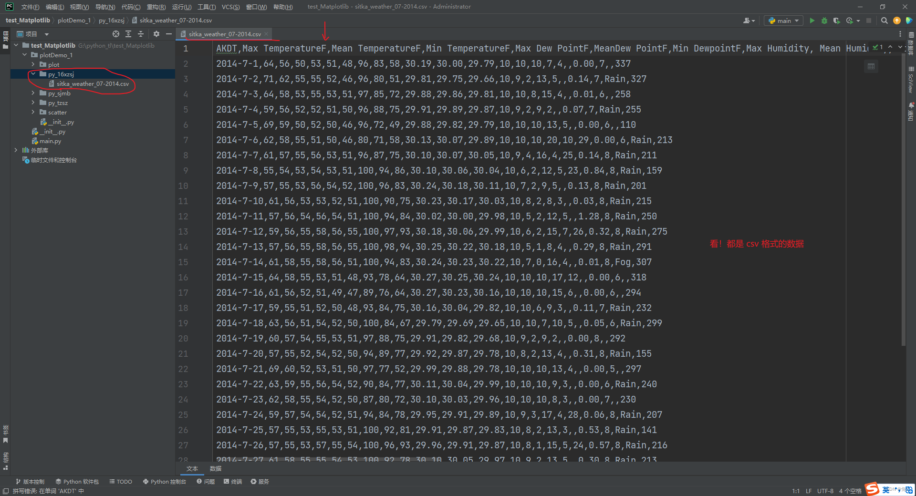Locate opened file in project tree icon
Screen dimensions: 916x496
(x=116, y=34)
